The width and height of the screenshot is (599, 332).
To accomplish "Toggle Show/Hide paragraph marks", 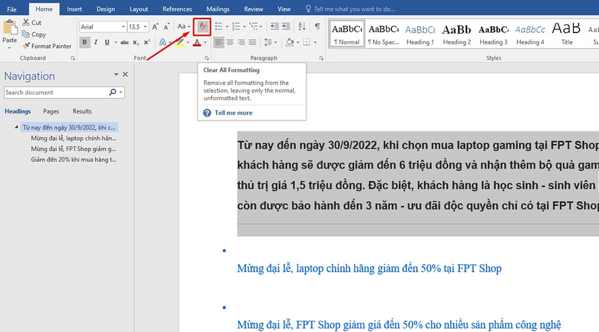I will pos(318,26).
